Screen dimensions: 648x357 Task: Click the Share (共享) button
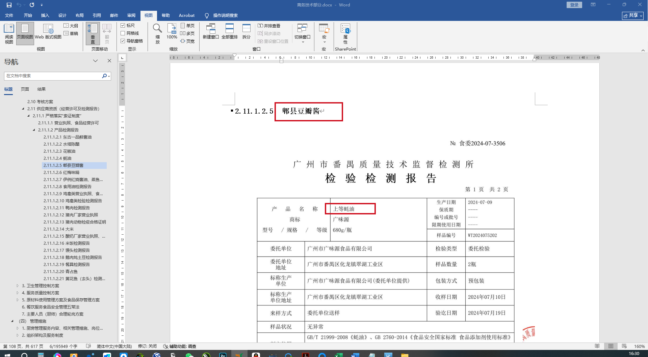[633, 16]
